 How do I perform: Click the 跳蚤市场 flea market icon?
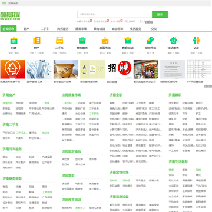[105, 40]
